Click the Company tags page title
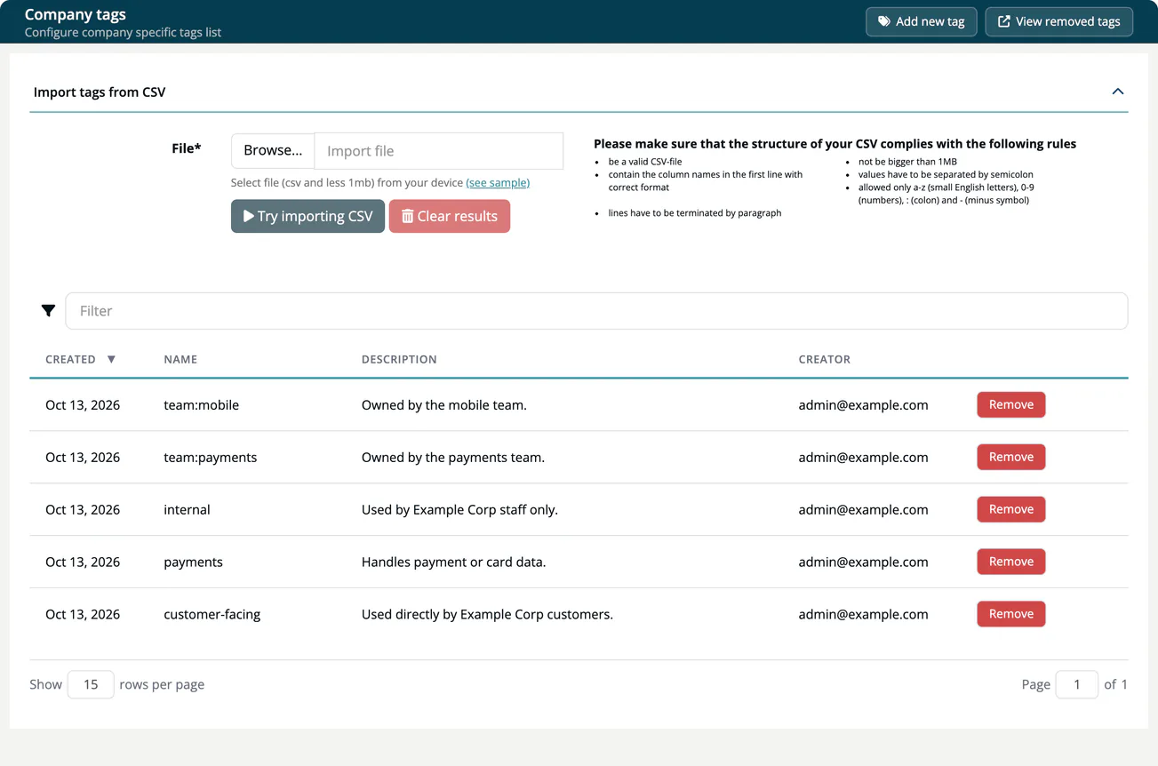The height and width of the screenshot is (766, 1158). [76, 14]
